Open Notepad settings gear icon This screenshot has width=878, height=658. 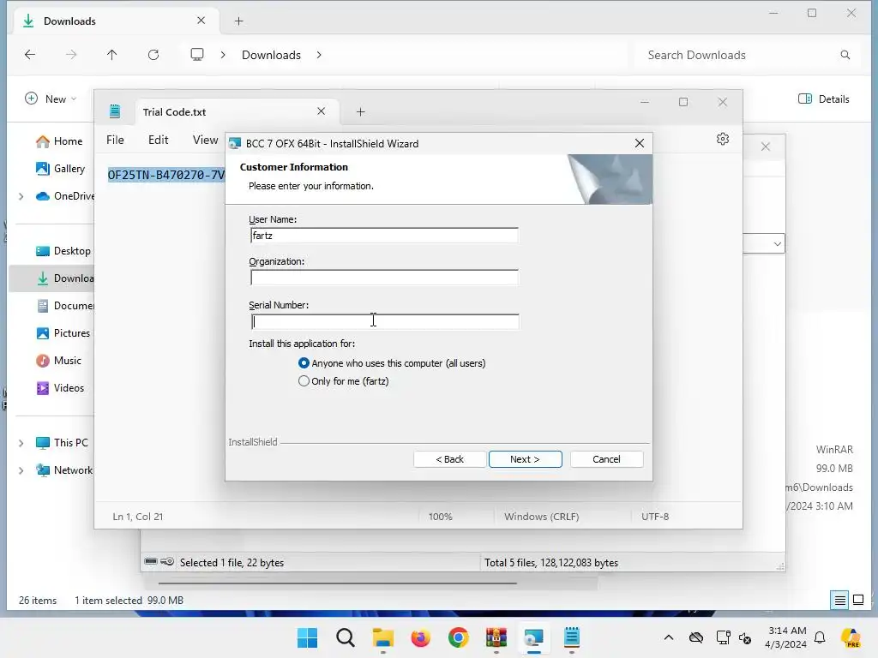point(723,139)
